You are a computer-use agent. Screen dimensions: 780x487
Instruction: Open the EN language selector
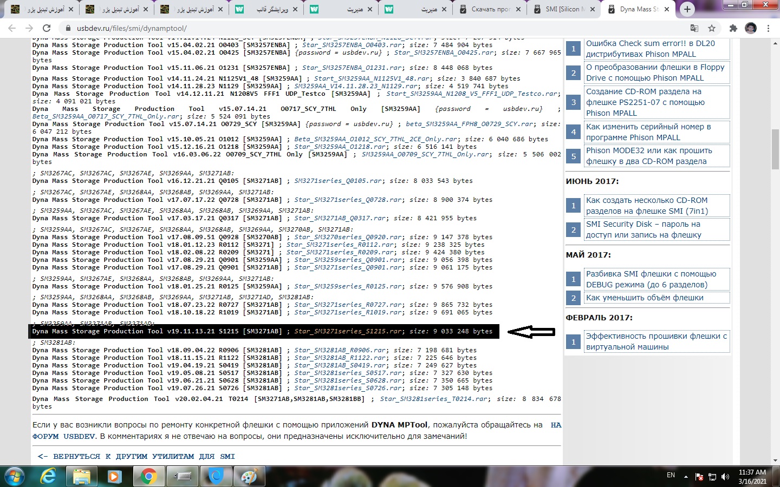pyautogui.click(x=671, y=476)
